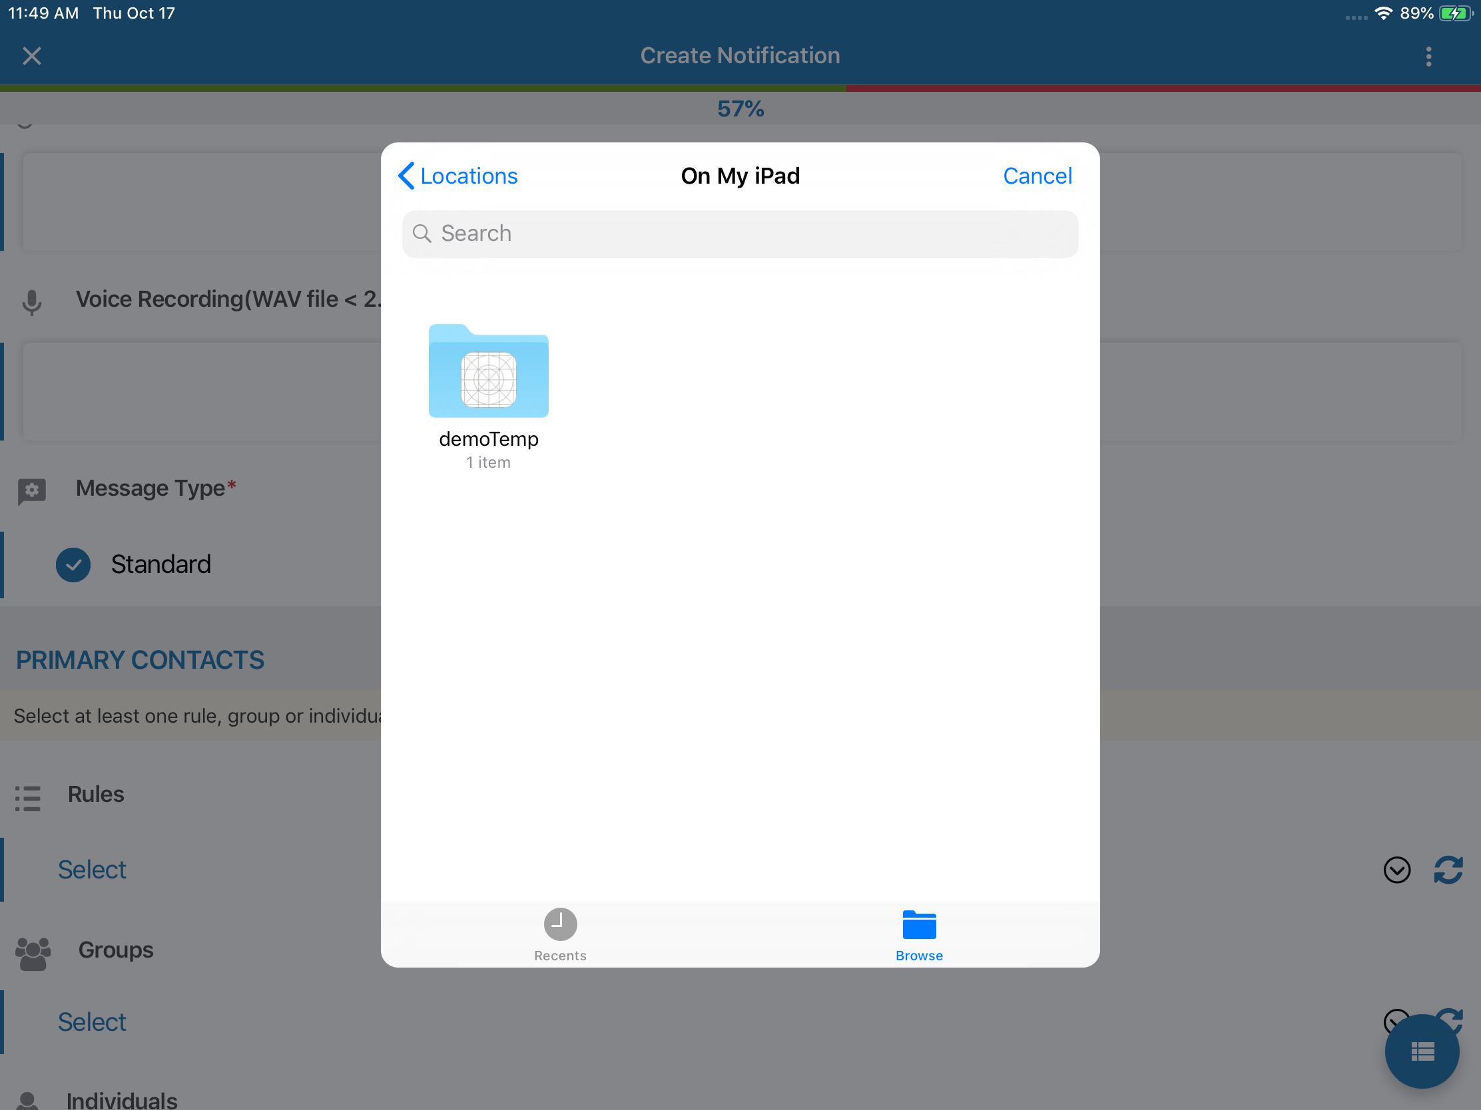The height and width of the screenshot is (1110, 1481).
Task: Tap the Voice Recording microphone icon
Action: tap(31, 301)
